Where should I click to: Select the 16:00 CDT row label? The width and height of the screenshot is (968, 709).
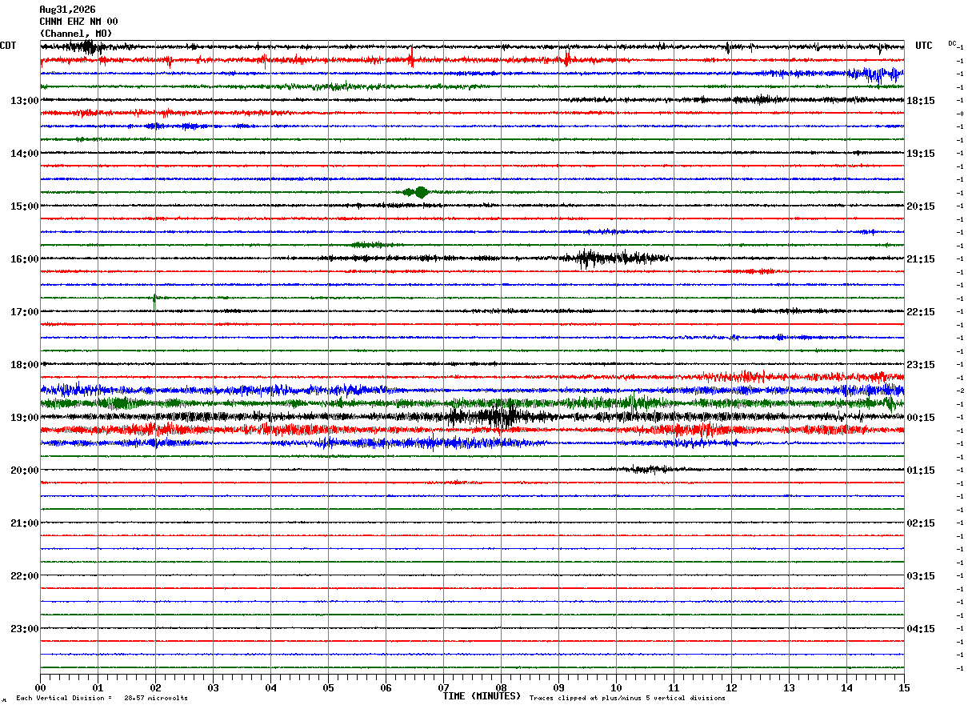24,259
